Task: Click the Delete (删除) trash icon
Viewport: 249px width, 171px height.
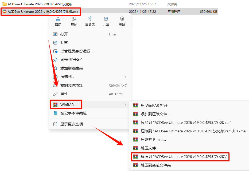Action: pyautogui.click(x=122, y=19)
